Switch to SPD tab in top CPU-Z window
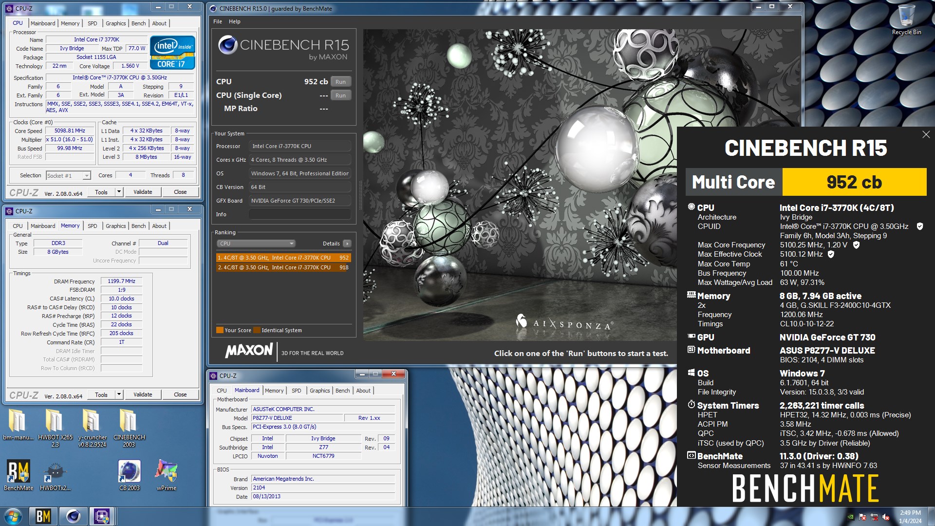 (x=92, y=23)
